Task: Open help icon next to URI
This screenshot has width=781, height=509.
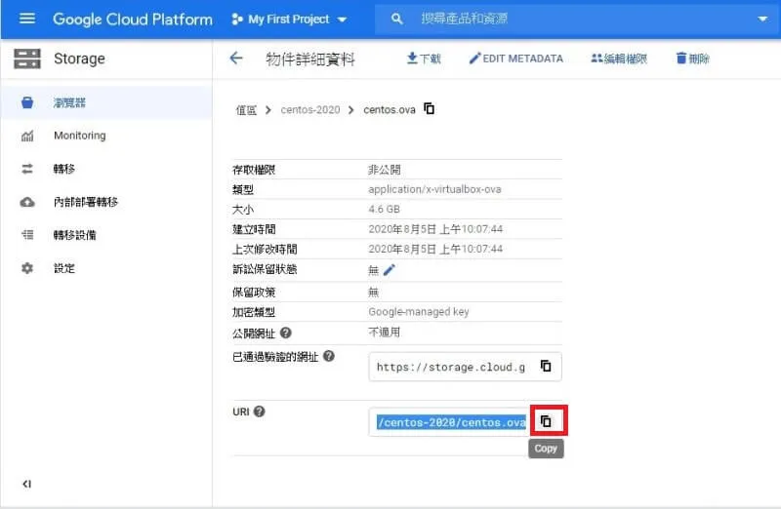Action: pyautogui.click(x=259, y=411)
